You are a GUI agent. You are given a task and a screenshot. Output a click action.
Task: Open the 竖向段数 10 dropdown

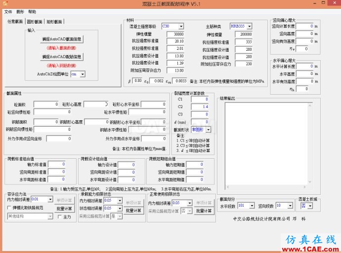[x=290, y=206]
